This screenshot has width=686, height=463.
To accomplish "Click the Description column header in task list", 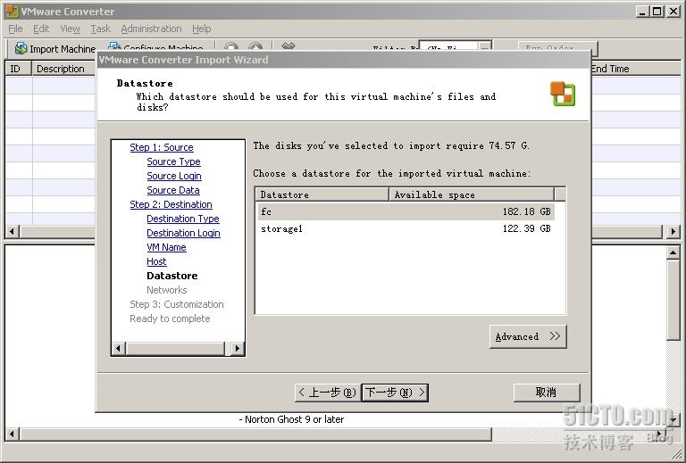I will pos(63,69).
